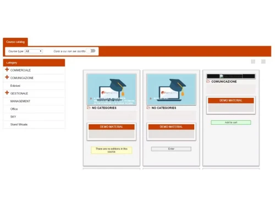Screen dimensions: 275x206
Task: Select Office category
Action: click(x=14, y=109)
